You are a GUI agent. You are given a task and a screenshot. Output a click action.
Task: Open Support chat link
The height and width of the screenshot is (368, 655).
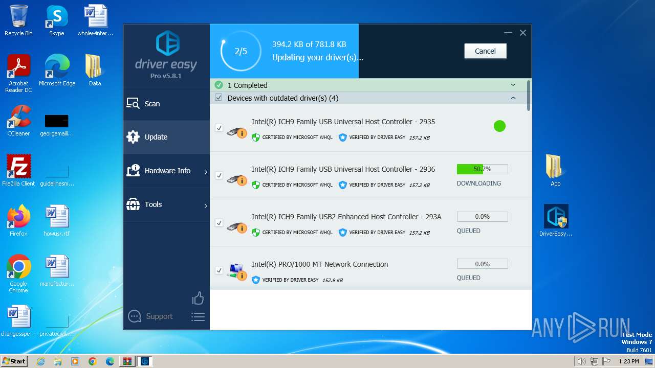150,316
